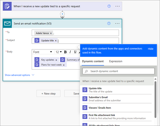Select Submitter's Email dynamic content
This screenshot has height=126, width=160.
click(x=117, y=99)
